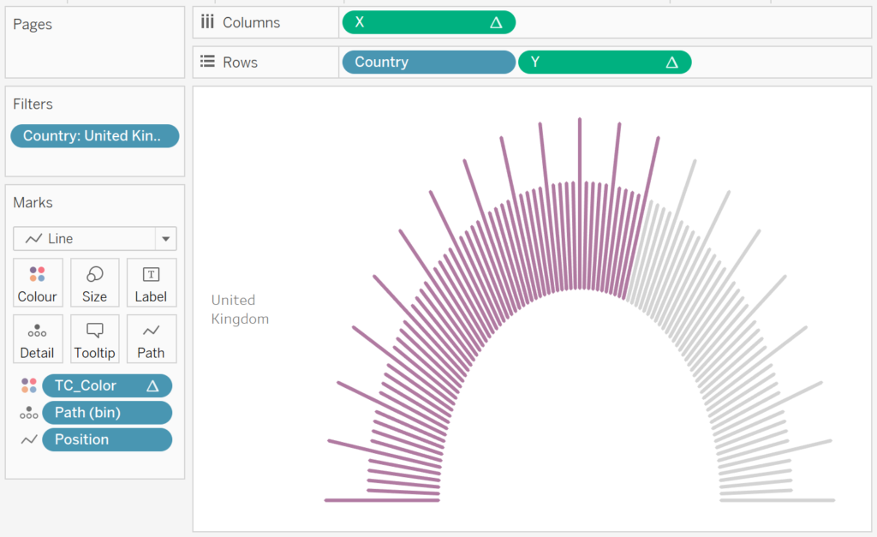Select the X pill on Columns shelf
877x537 pixels.
click(428, 22)
